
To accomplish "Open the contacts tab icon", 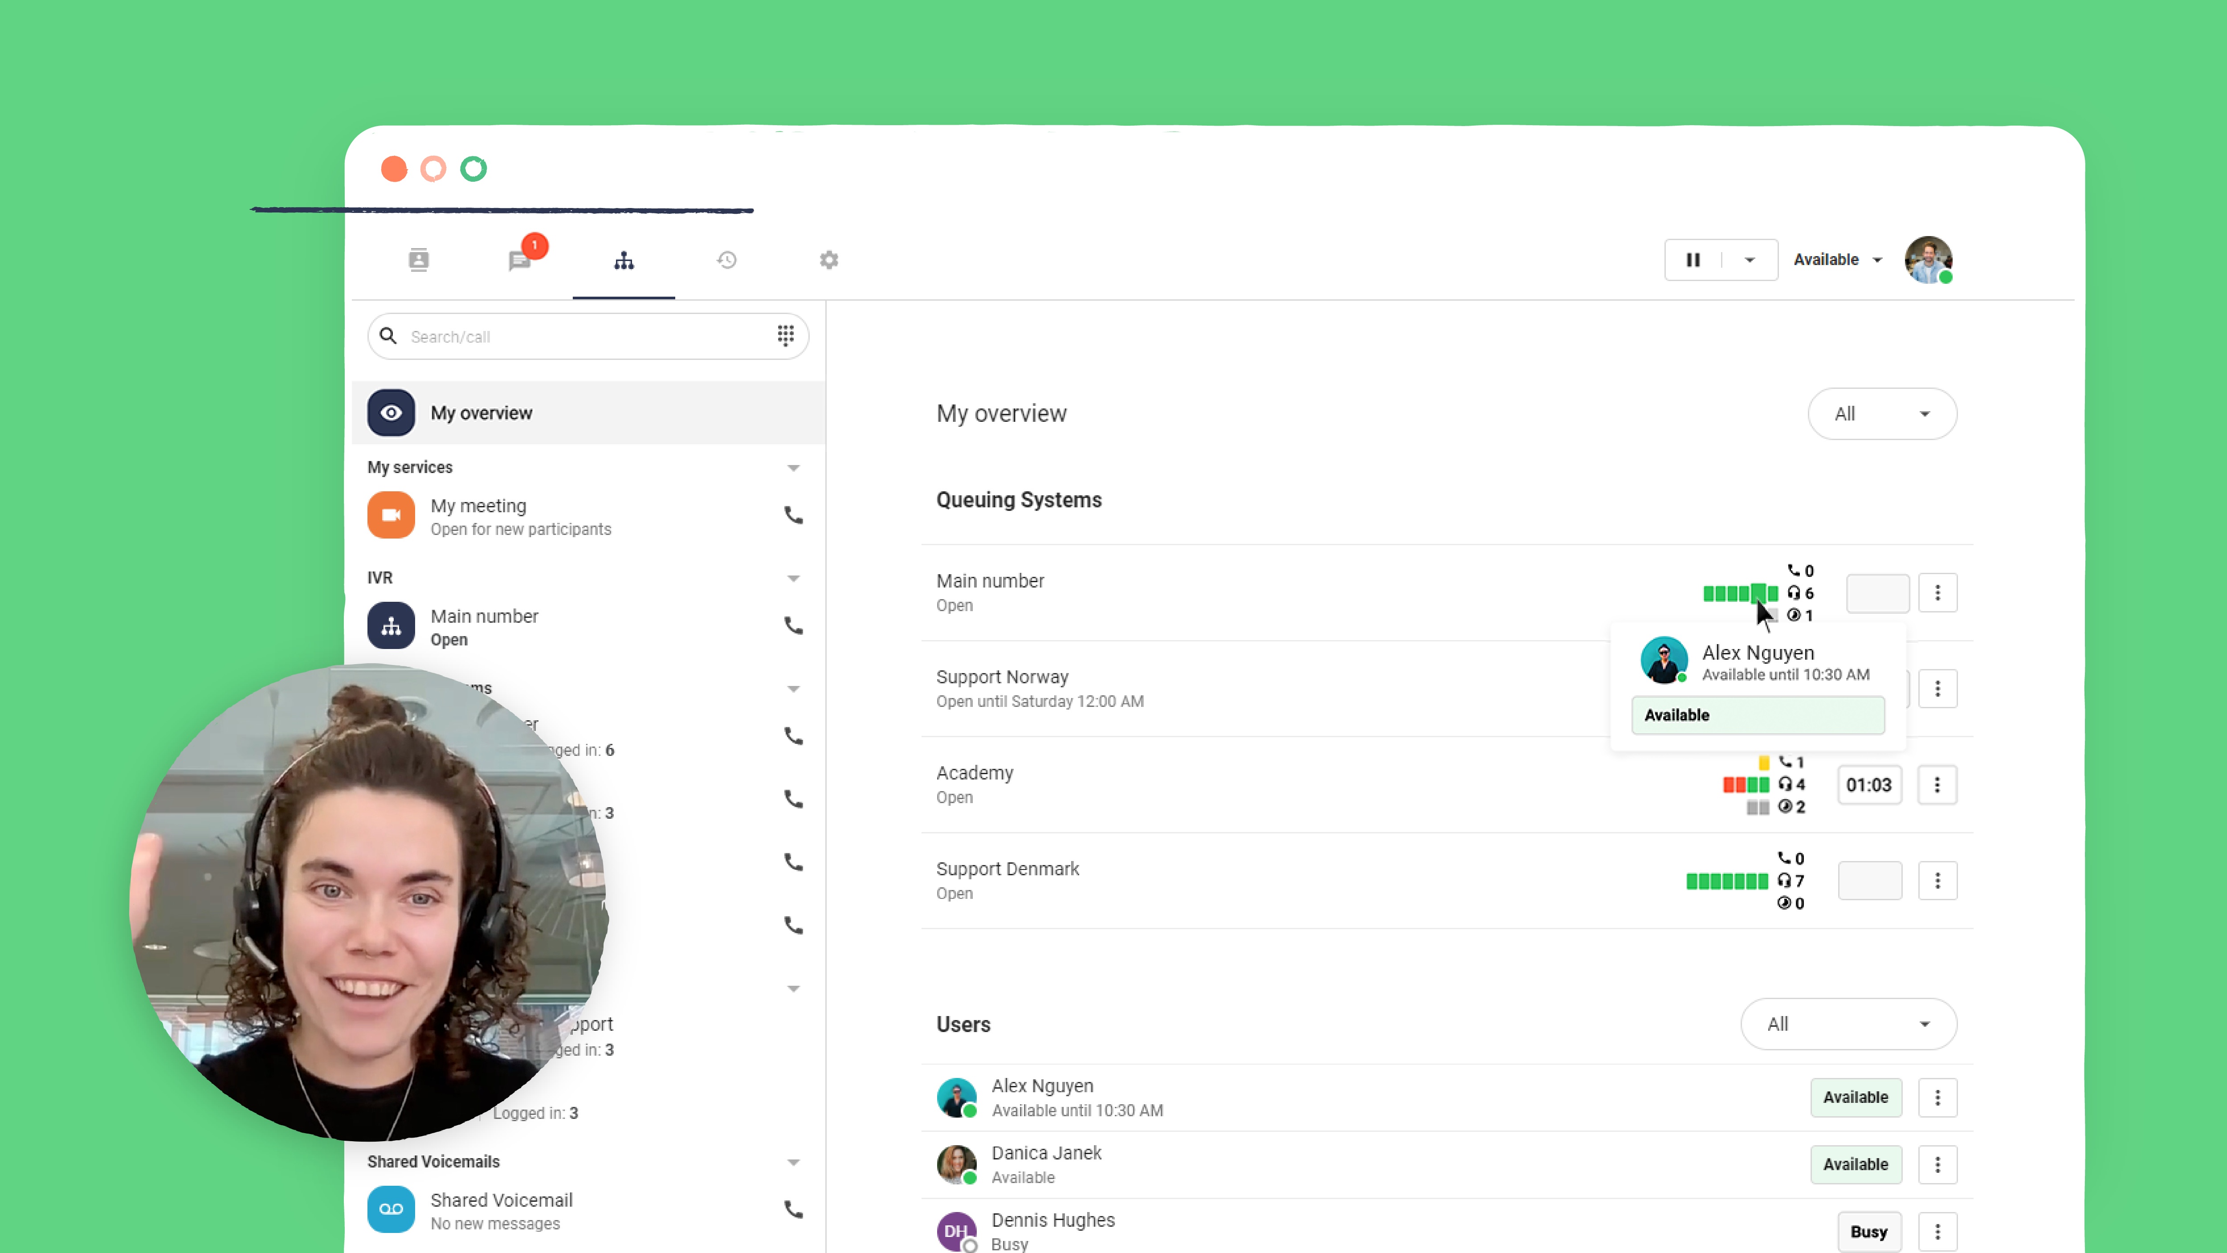I will coord(418,259).
